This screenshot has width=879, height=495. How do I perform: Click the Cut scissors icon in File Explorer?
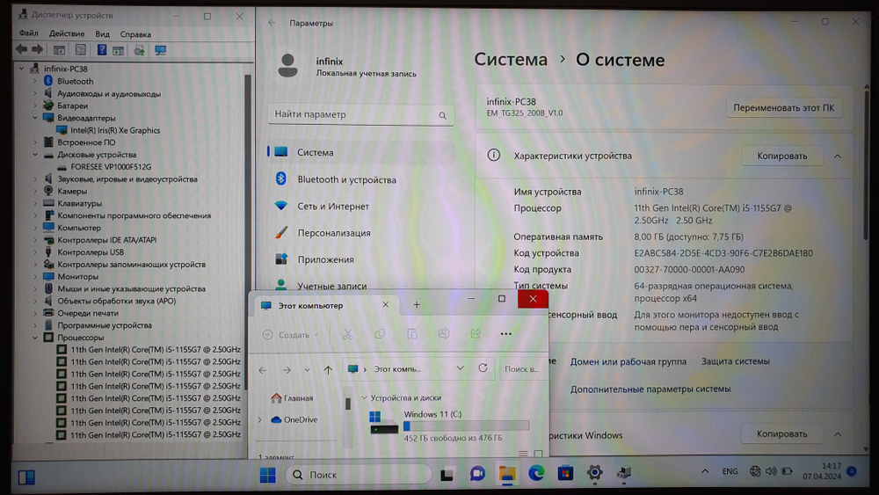(x=347, y=334)
